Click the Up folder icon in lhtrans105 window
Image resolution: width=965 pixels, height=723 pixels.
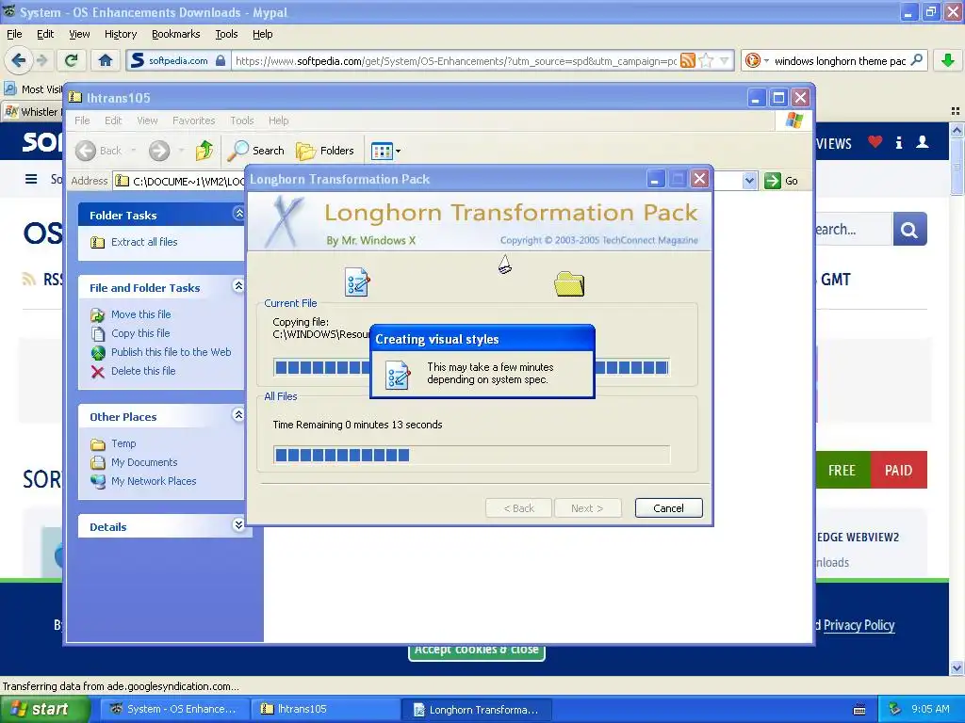[204, 150]
